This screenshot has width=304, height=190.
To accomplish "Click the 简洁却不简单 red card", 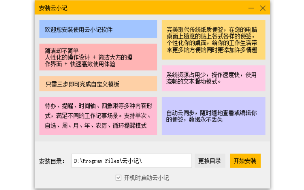I will click(98, 57).
